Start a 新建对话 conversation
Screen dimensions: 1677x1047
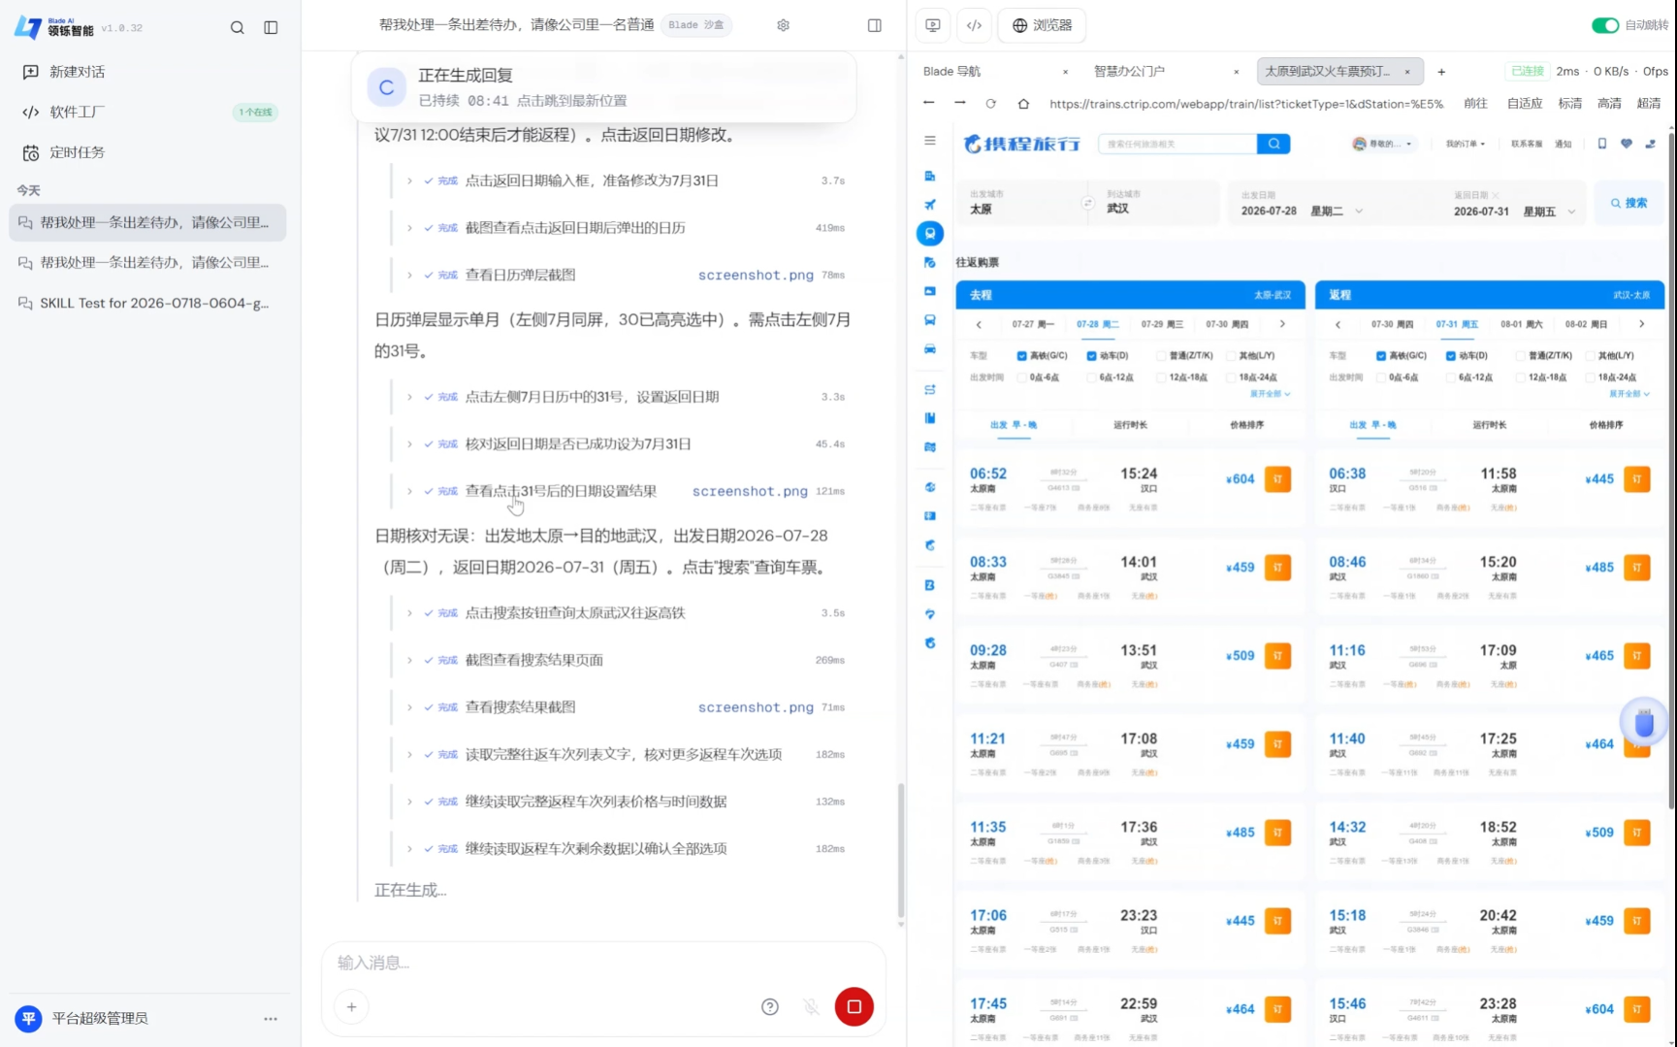coord(78,72)
